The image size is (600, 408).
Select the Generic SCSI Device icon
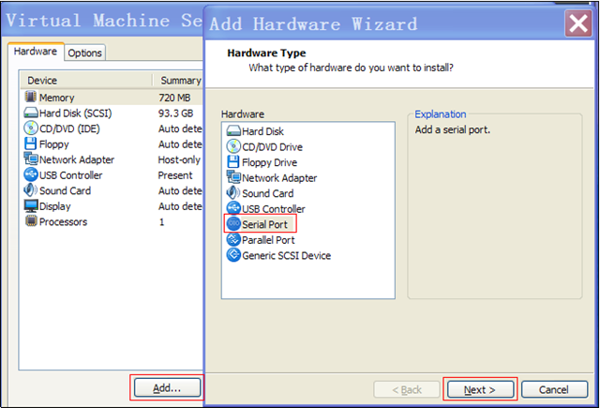233,255
